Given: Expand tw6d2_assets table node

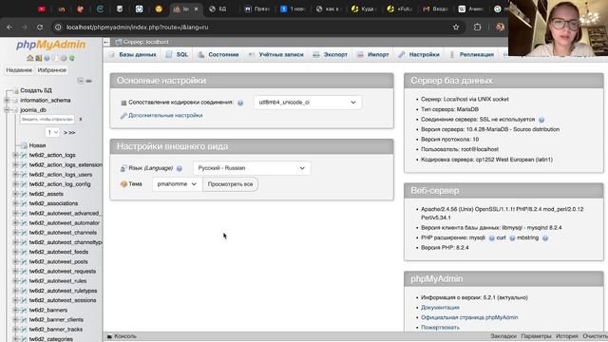Looking at the screenshot, I should tap(15, 194).
